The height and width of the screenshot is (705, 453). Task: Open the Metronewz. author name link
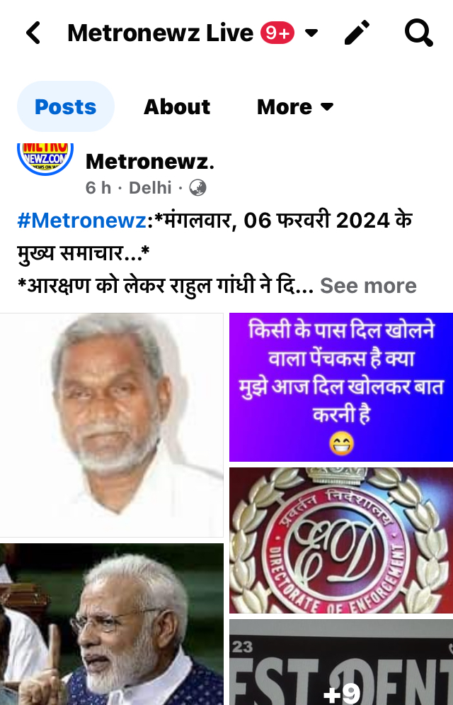(150, 162)
